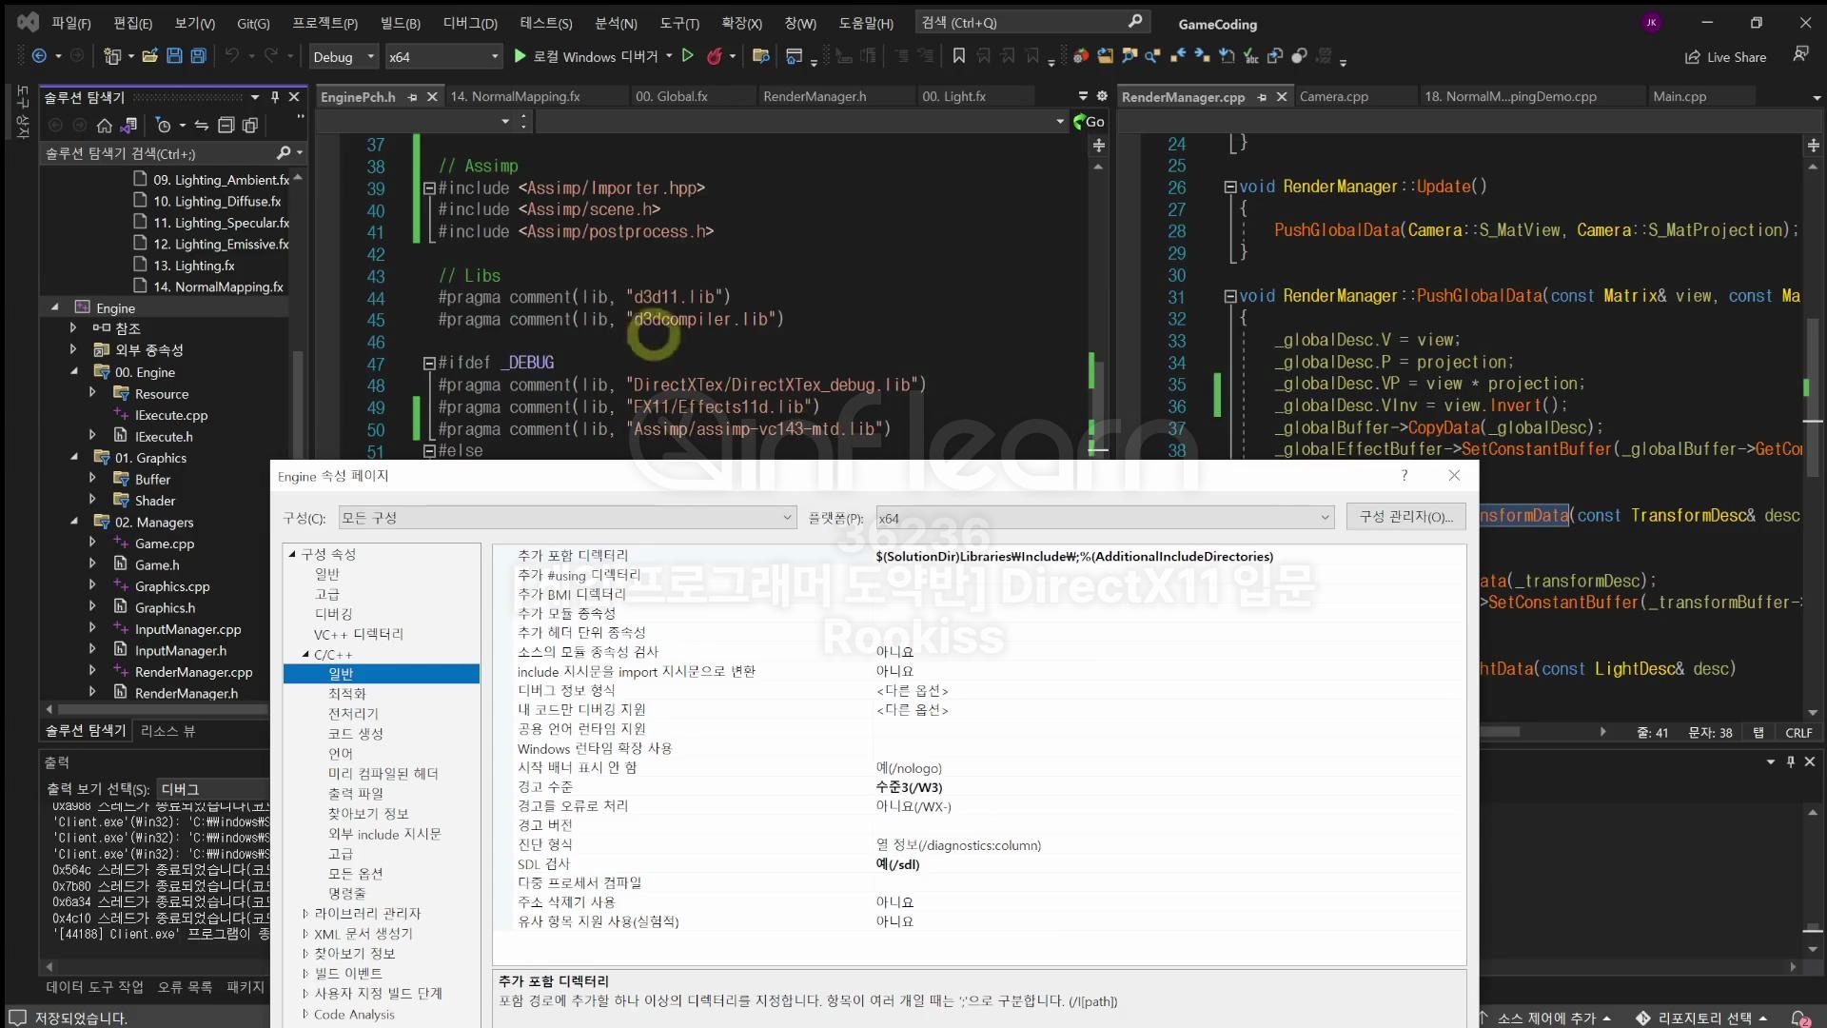Open the Debug configuration dropdown
The width and height of the screenshot is (1827, 1028).
[344, 57]
